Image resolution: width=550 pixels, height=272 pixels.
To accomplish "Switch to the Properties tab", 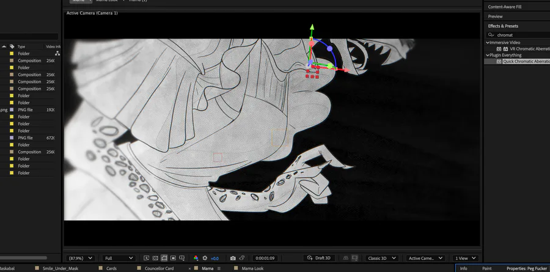I will pos(527,268).
